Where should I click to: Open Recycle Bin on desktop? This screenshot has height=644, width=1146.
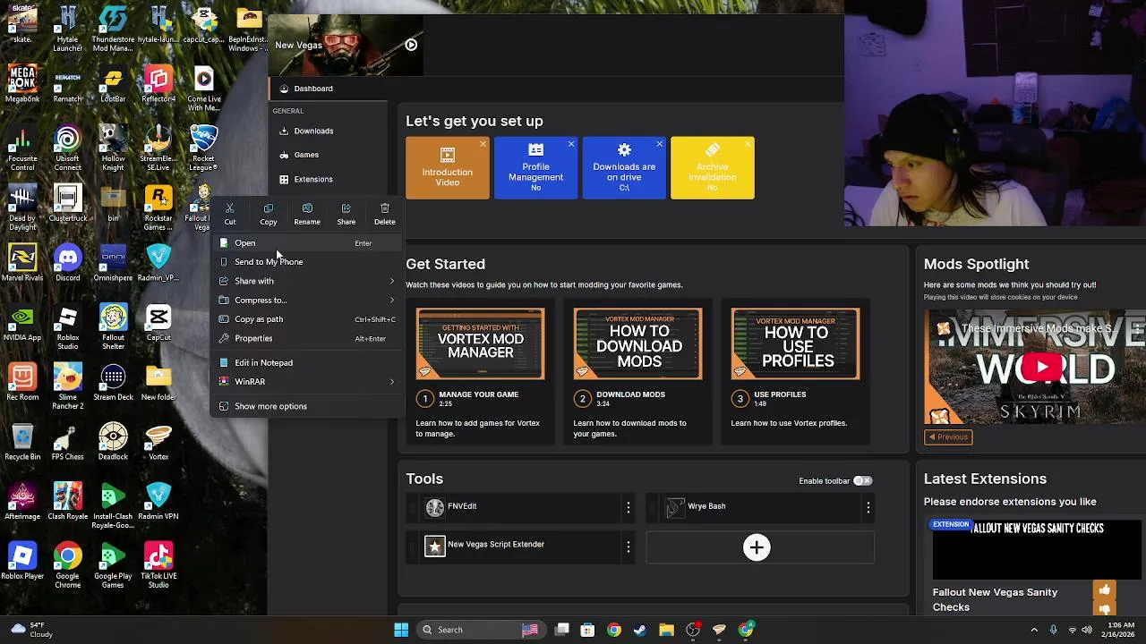tap(22, 443)
